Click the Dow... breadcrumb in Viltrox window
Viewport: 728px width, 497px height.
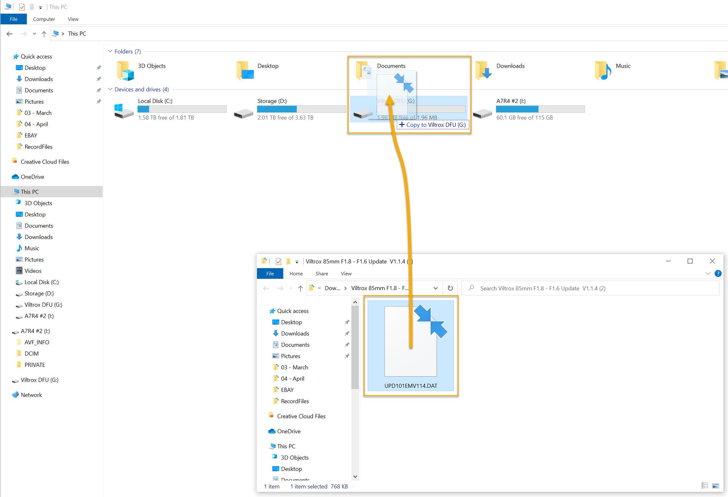pos(332,288)
